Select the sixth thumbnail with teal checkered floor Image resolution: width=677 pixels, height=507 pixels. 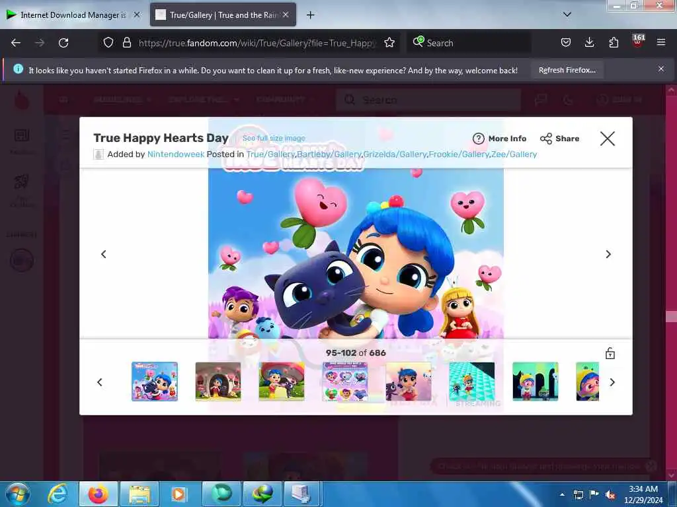(x=472, y=382)
